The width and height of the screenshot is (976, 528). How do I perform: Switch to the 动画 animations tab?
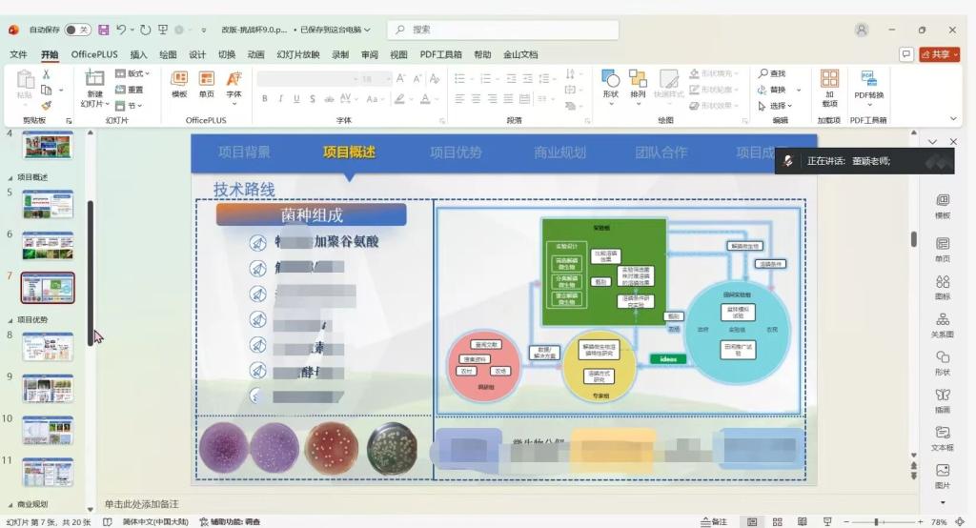pos(255,54)
